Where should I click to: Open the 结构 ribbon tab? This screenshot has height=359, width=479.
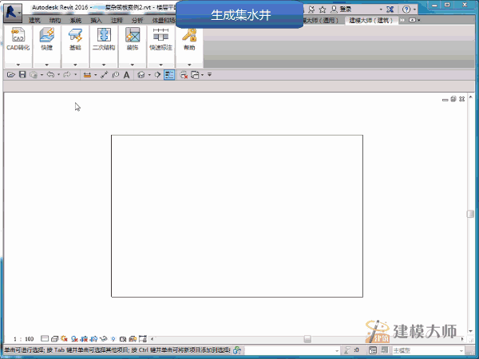[x=55, y=21]
